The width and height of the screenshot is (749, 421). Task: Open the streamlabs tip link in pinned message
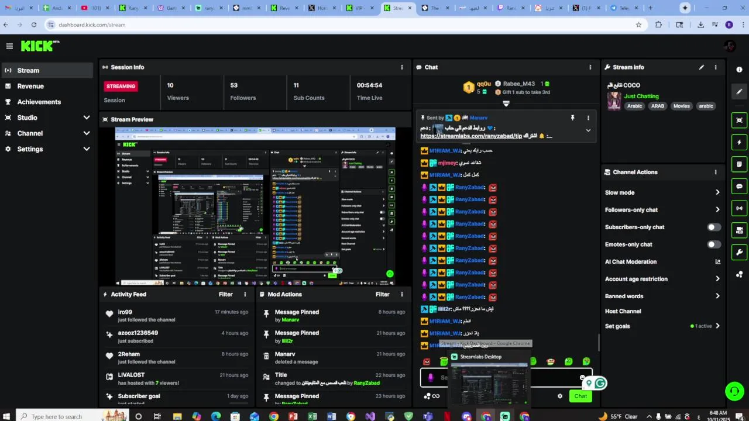coord(471,136)
